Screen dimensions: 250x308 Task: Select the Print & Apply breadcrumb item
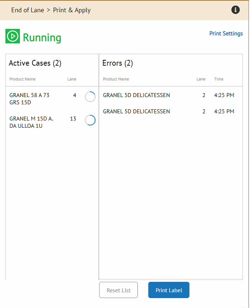72,10
